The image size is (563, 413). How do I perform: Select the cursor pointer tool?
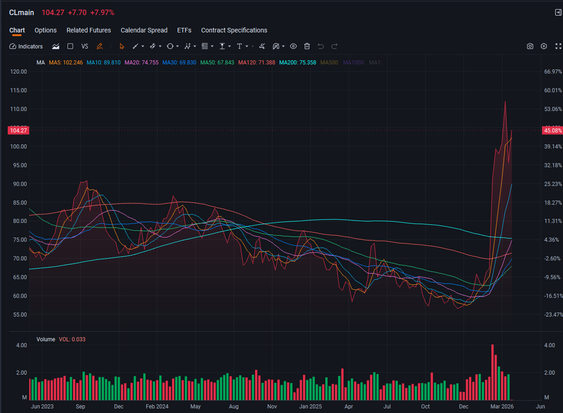121,46
